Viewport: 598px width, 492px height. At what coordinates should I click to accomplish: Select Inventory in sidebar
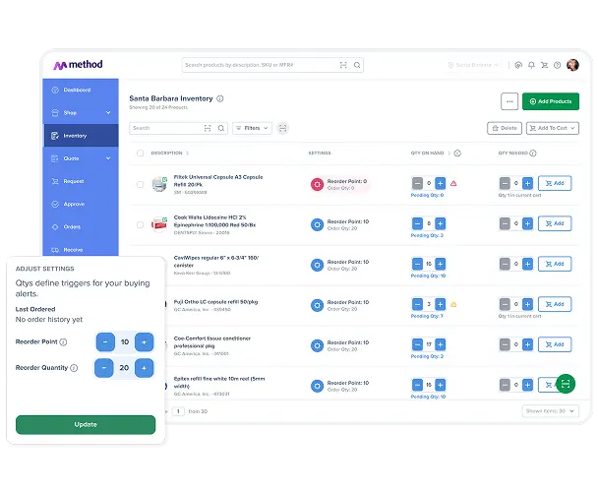[x=81, y=136]
